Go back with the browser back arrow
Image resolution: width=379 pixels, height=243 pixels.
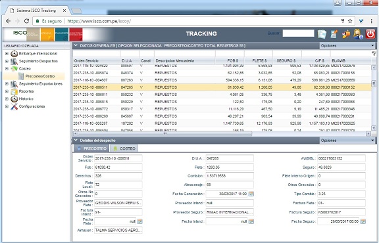coord(8,21)
